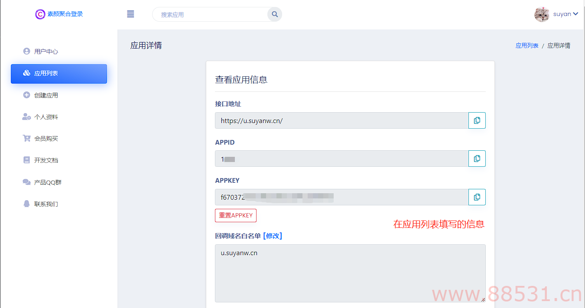Click the 联系我们 QQ bell icon
The height and width of the screenshot is (308, 585).
click(26, 204)
